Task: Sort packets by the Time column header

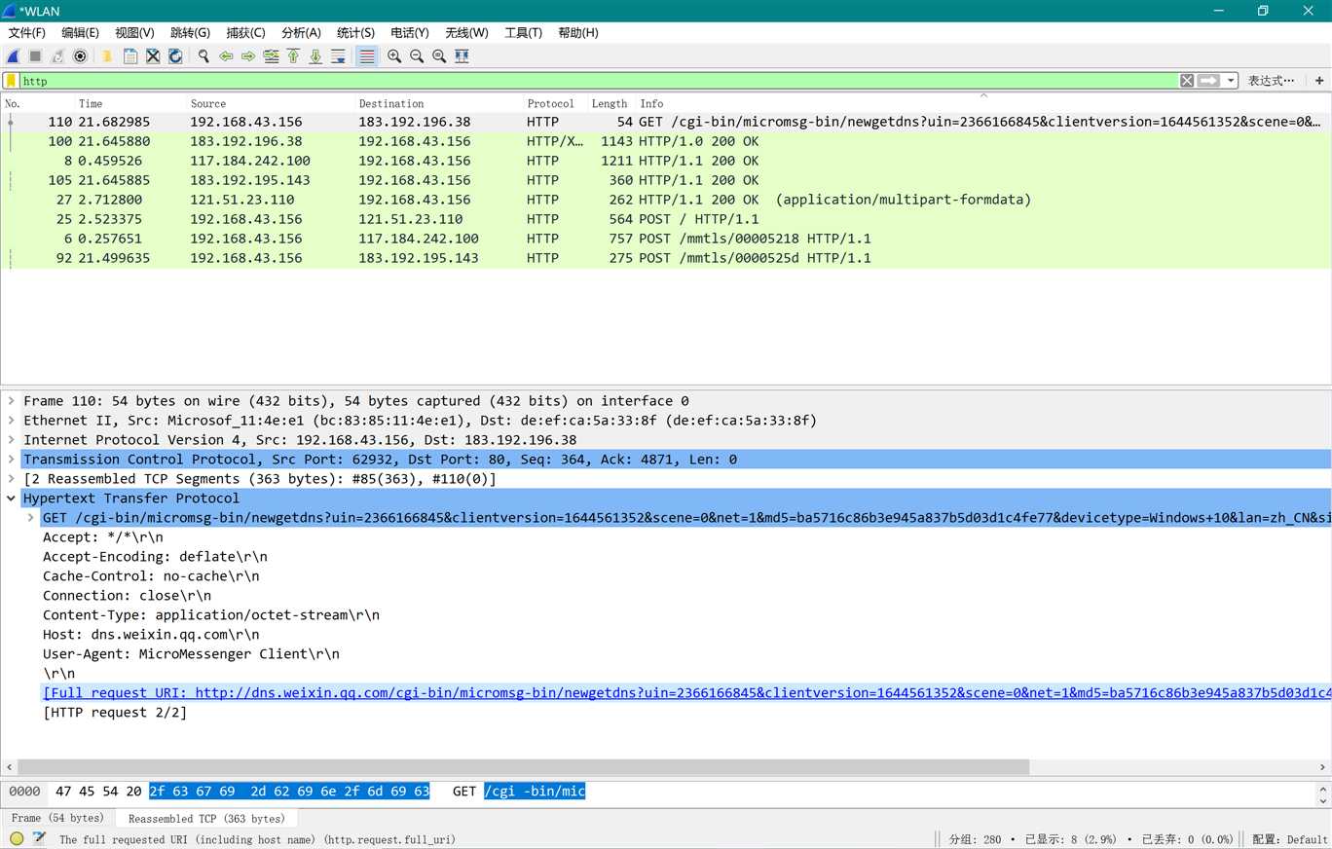Action: click(130, 103)
